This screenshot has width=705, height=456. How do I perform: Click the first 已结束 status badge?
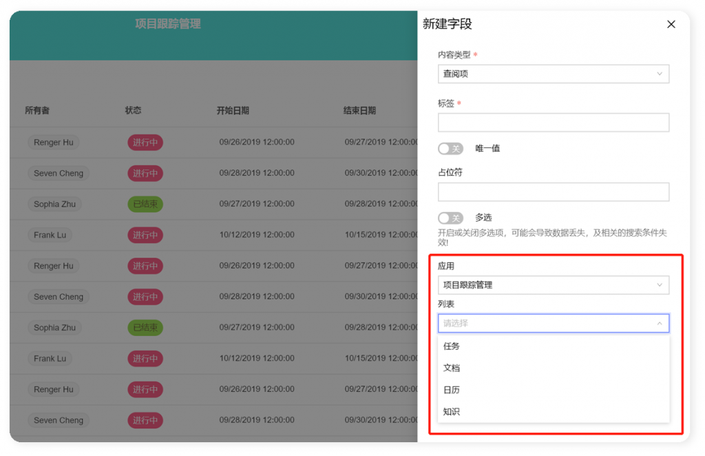point(145,204)
